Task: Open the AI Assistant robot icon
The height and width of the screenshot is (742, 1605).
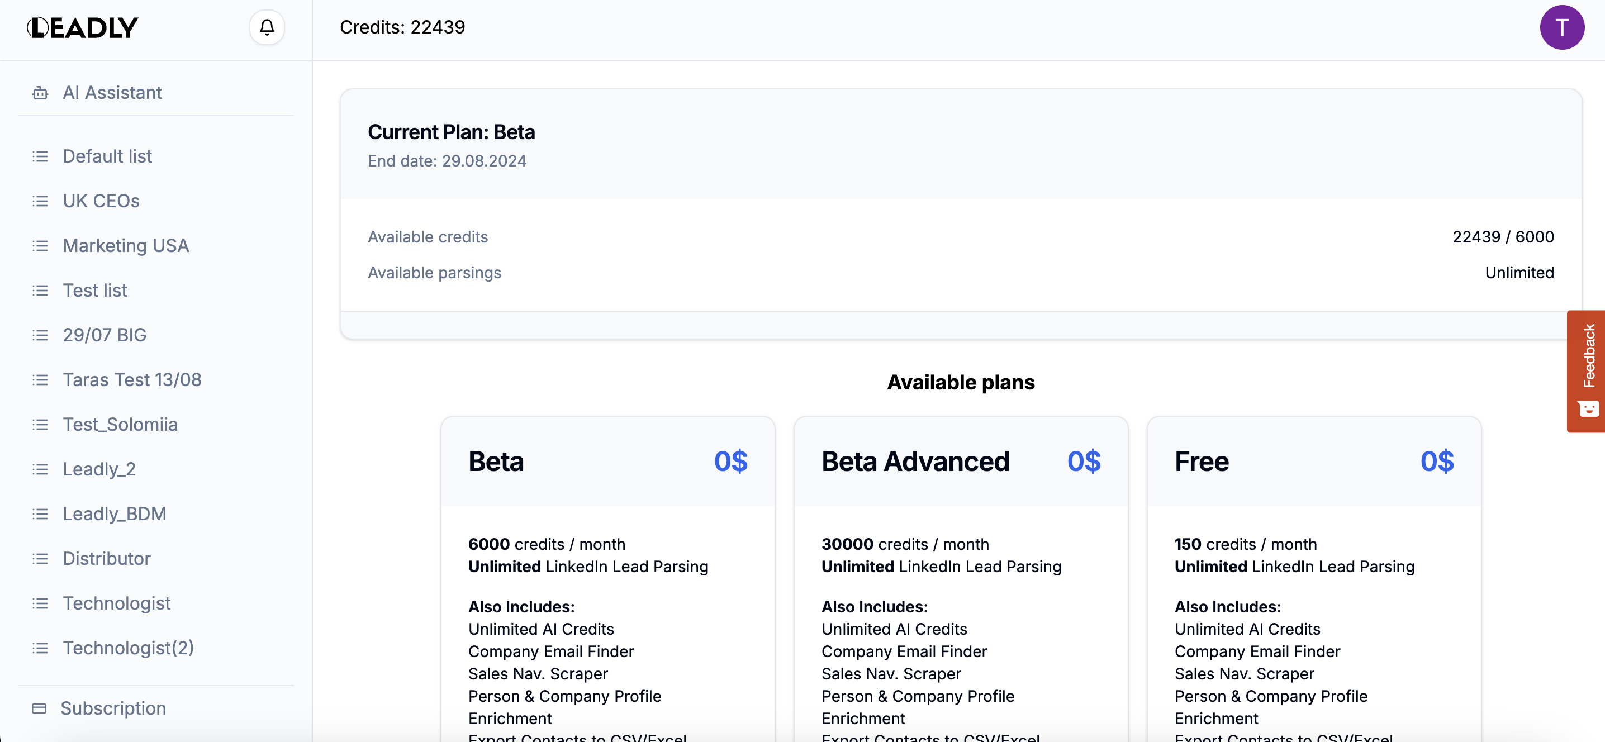Action: pos(40,93)
